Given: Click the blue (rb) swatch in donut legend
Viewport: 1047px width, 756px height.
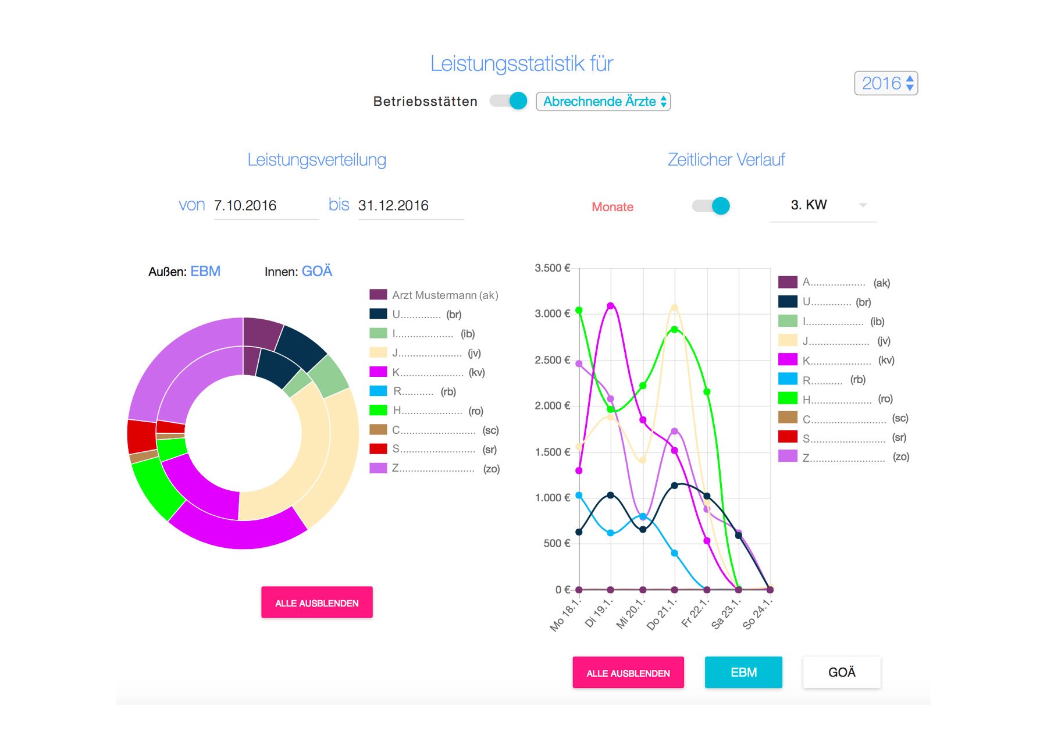Looking at the screenshot, I should [x=378, y=391].
